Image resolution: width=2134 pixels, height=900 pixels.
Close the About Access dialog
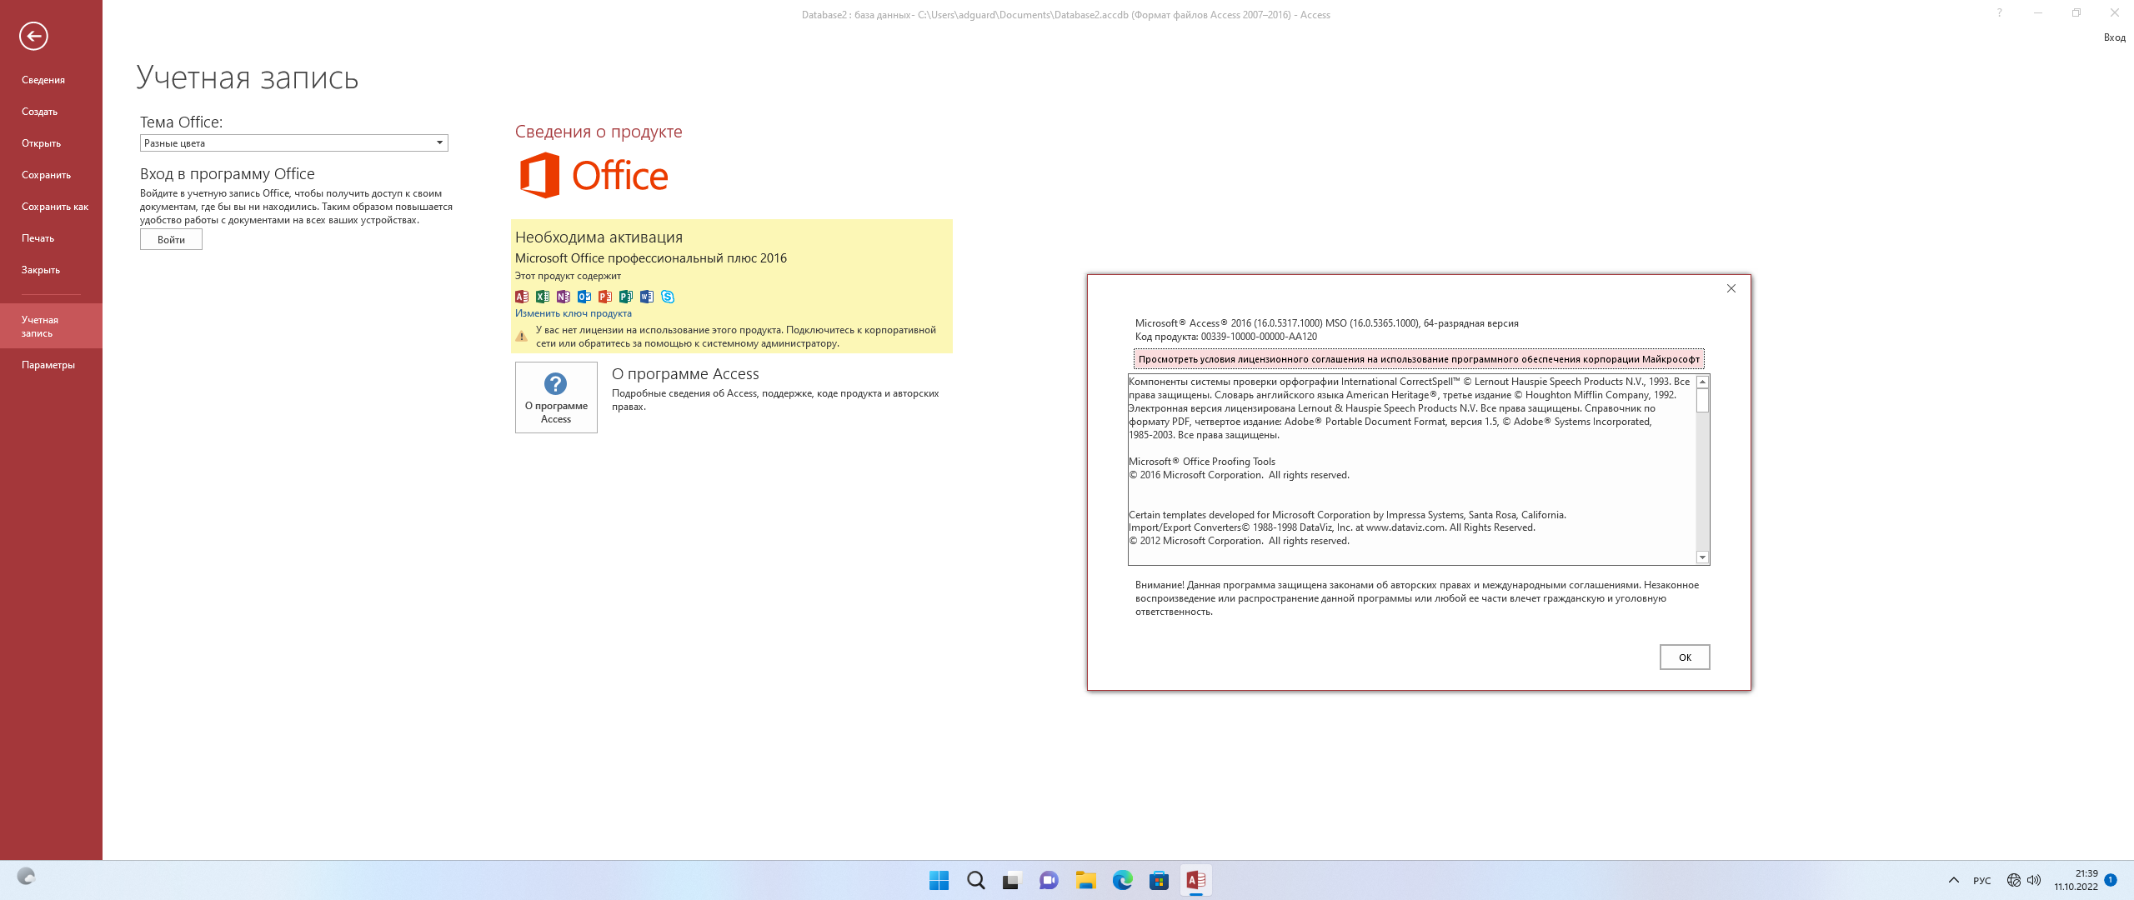coord(1731,288)
